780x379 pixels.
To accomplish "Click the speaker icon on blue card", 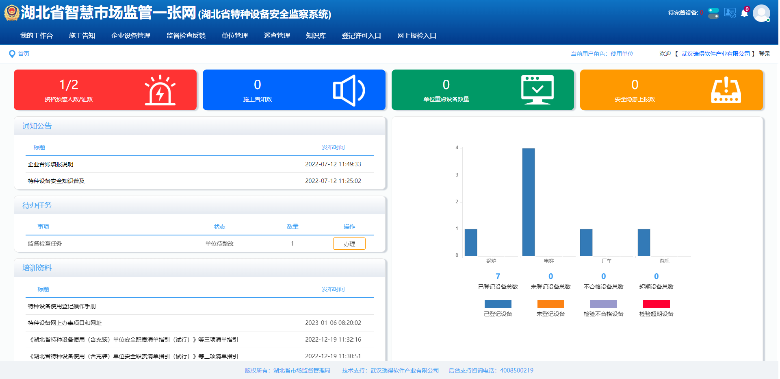I will coord(349,90).
